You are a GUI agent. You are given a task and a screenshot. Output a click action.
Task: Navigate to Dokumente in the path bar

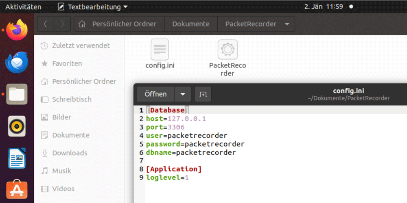pos(191,24)
